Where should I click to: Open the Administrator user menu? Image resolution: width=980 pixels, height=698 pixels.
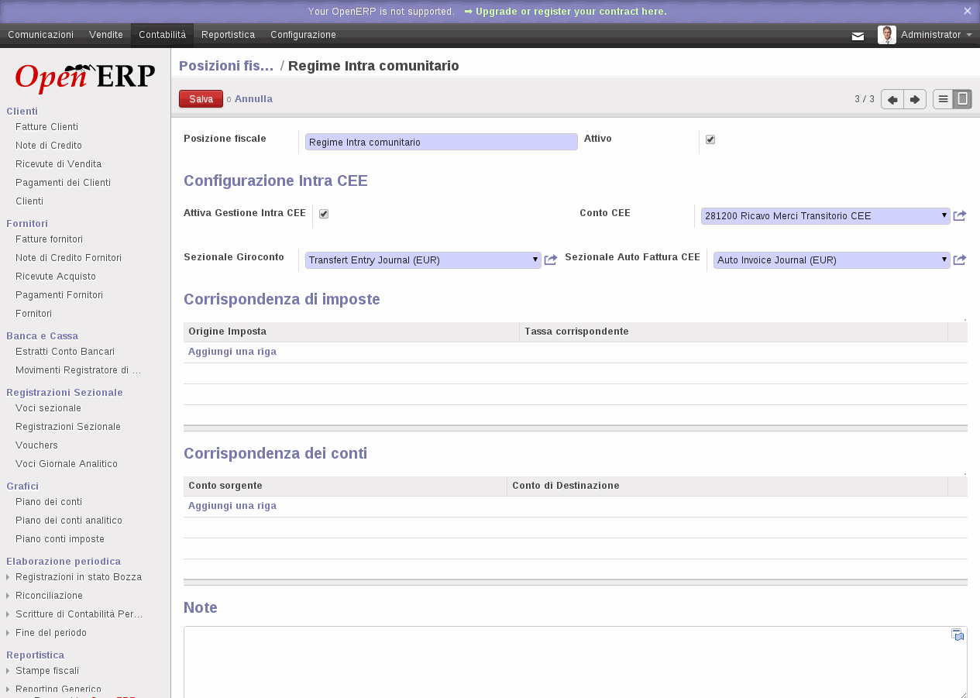(x=936, y=35)
